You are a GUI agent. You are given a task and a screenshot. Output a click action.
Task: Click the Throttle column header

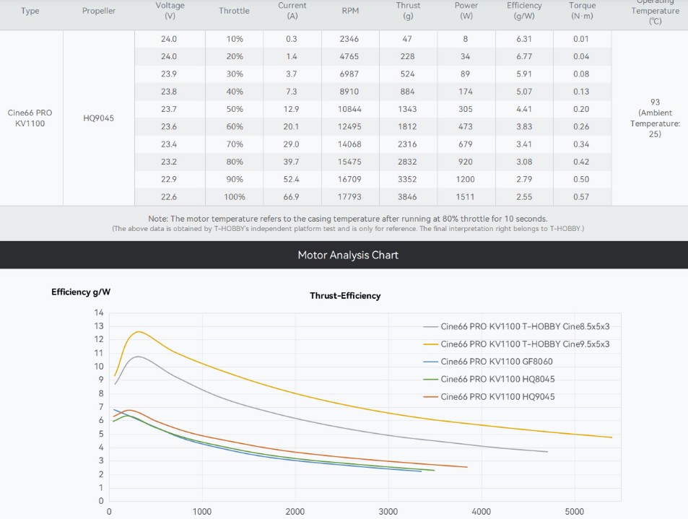(234, 11)
